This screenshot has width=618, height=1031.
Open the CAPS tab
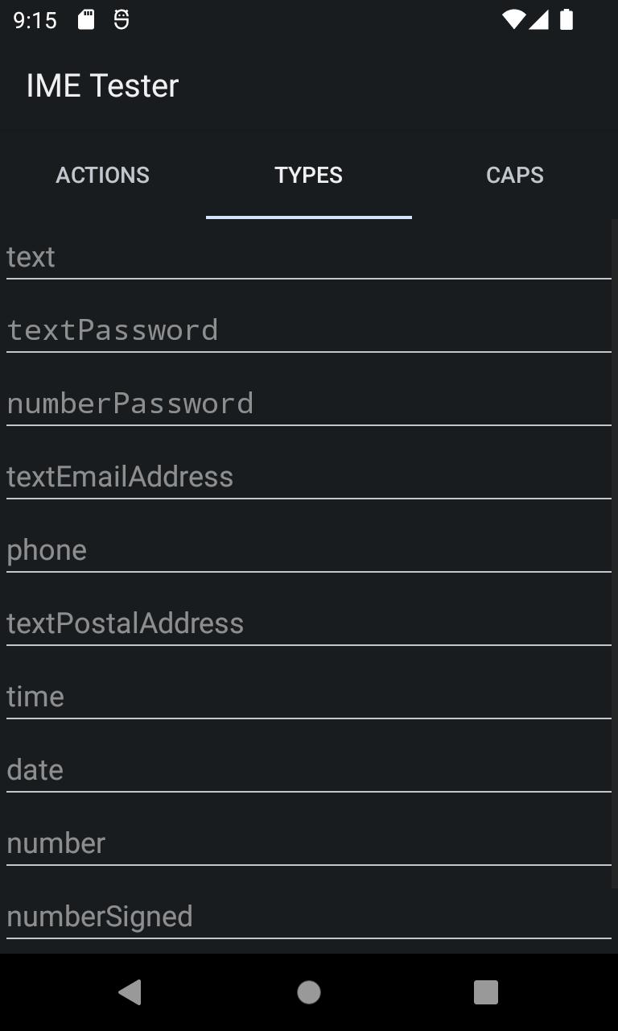(515, 176)
